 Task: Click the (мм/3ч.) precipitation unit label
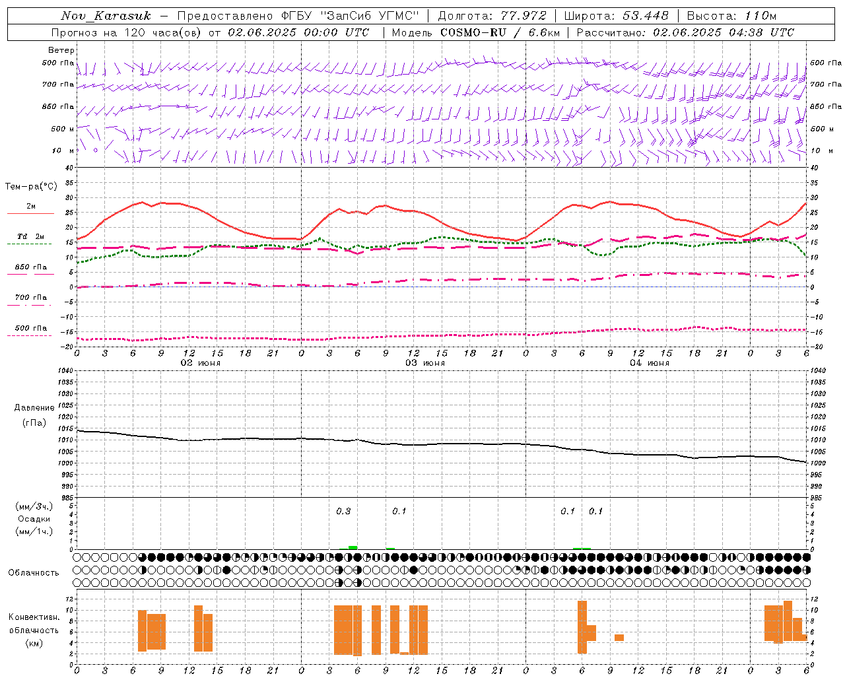(x=34, y=507)
